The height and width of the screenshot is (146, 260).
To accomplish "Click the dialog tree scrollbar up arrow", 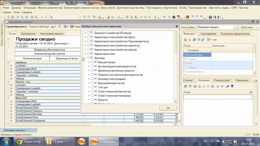I will [x=175, y=33].
